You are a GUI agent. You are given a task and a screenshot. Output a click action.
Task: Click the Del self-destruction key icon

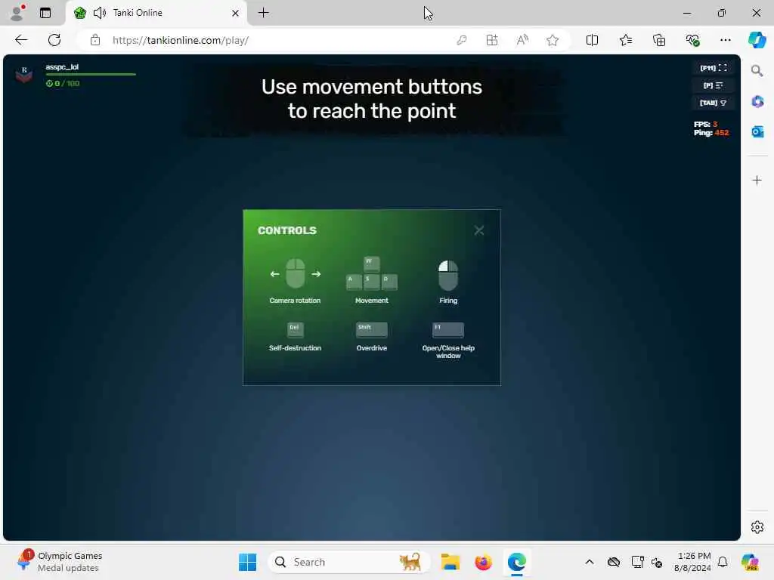coord(296,329)
